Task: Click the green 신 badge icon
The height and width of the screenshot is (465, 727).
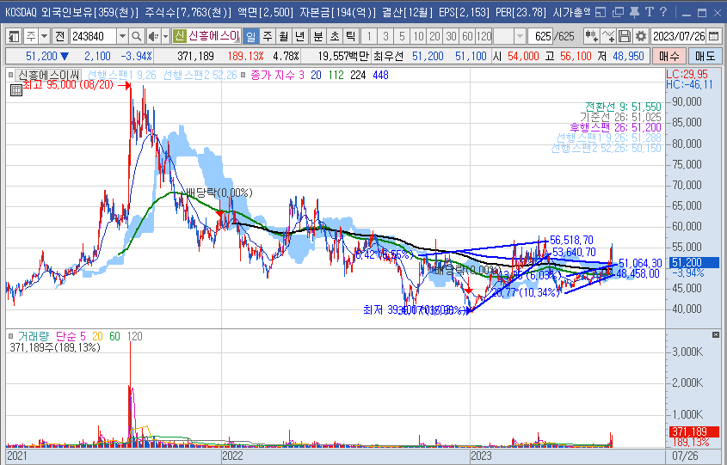Action: (179, 35)
